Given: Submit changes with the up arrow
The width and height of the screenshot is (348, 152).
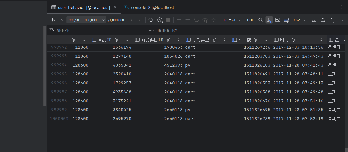Looking at the screenshot, I should [x=213, y=20].
